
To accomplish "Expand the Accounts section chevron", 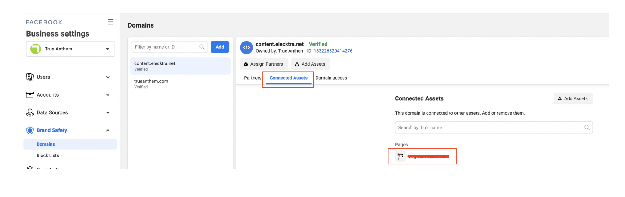I will click(108, 95).
